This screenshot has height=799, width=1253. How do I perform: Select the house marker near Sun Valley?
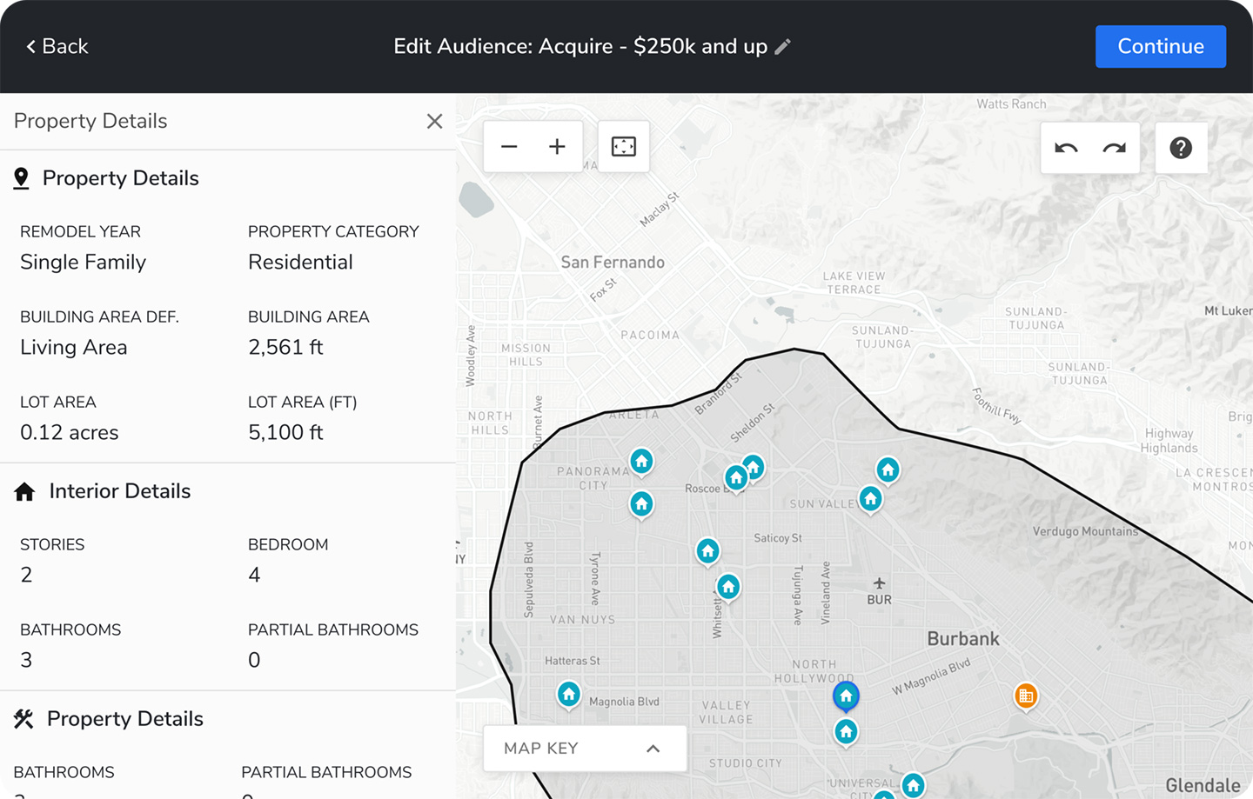click(870, 499)
